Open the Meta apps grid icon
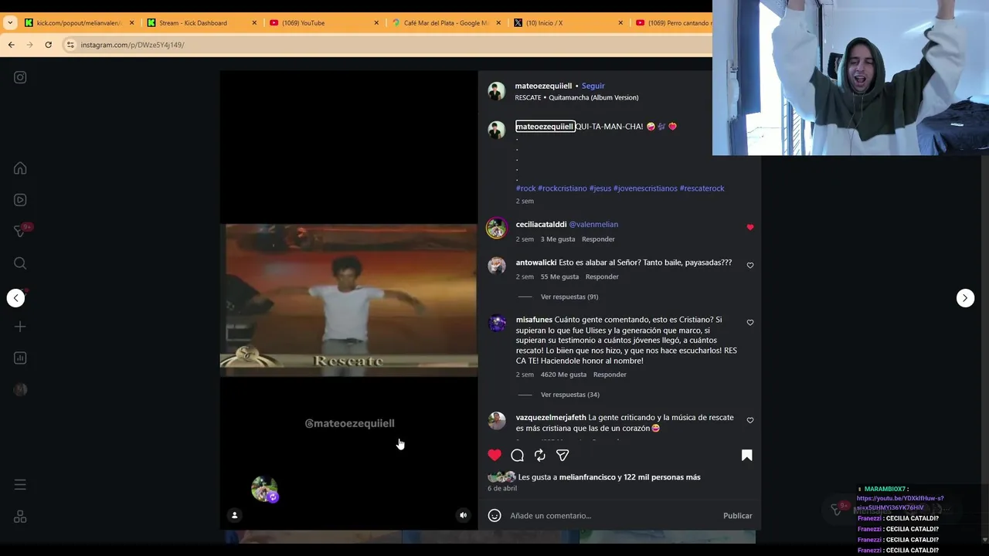The height and width of the screenshot is (556, 989). 20,517
